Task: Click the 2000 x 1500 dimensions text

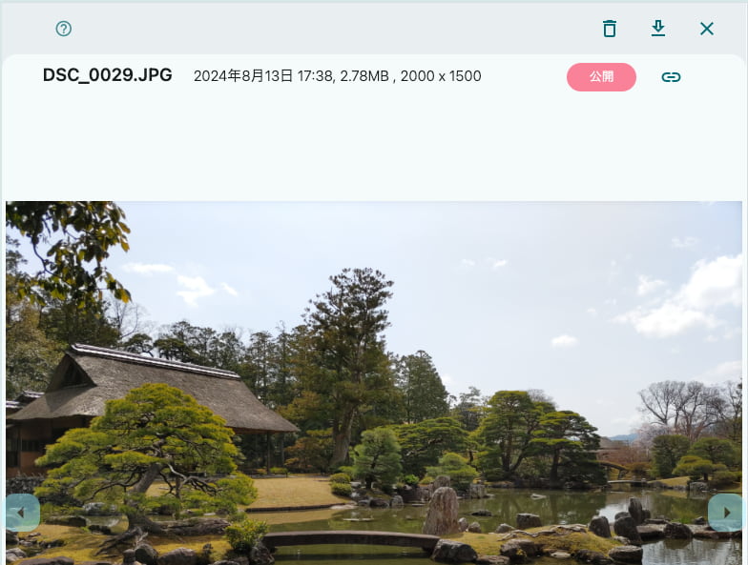Action: (441, 76)
